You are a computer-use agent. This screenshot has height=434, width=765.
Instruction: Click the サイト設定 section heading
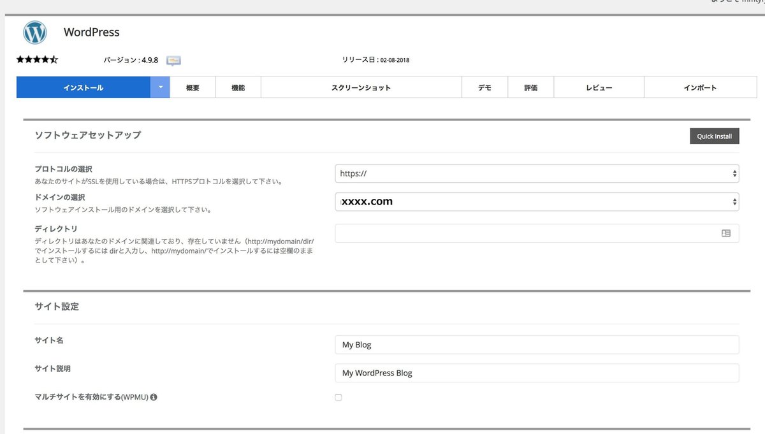tap(57, 307)
